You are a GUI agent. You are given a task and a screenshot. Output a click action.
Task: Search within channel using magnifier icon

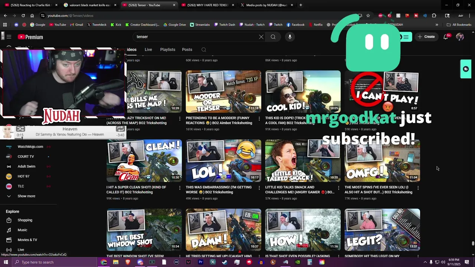point(204,50)
